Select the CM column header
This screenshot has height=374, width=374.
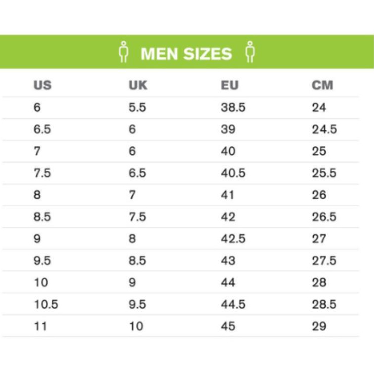[322, 85]
